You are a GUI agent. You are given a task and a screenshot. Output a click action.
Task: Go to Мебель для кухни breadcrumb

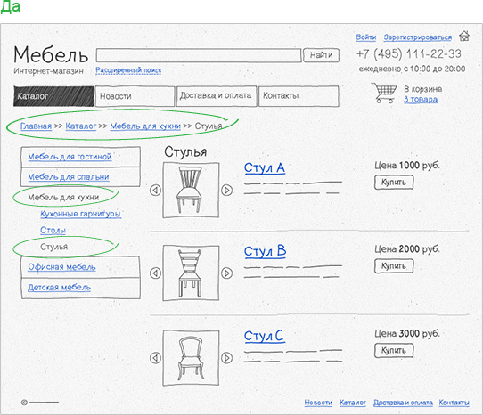(x=145, y=126)
